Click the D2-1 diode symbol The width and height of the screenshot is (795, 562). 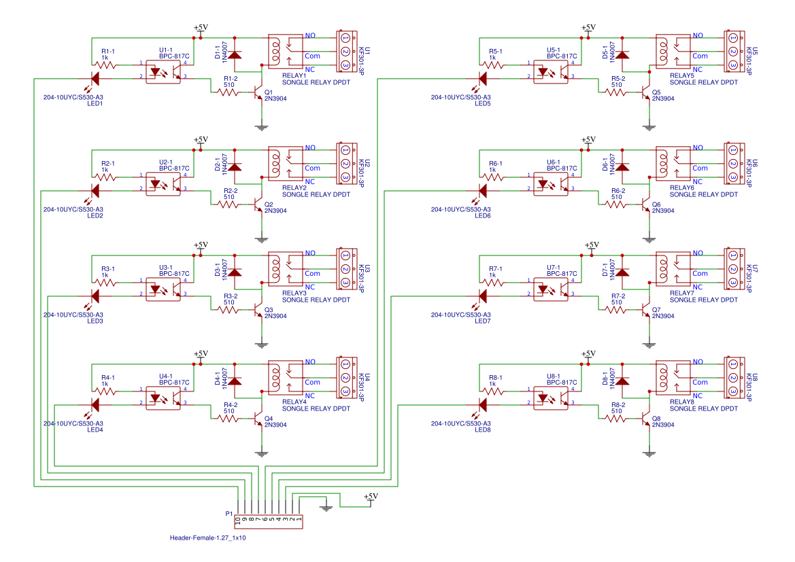(234, 166)
